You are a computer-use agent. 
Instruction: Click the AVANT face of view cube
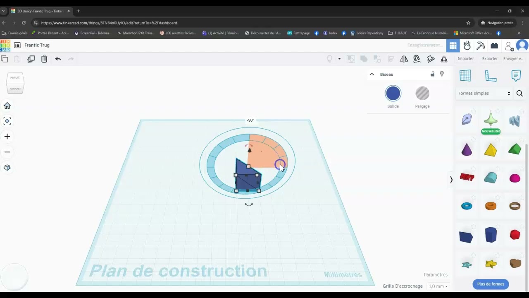pyautogui.click(x=15, y=89)
